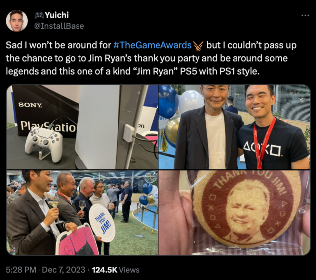The height and width of the screenshot is (280, 316).
Task: Click the white PS1-style controller in photo
Action: click(x=44, y=144)
